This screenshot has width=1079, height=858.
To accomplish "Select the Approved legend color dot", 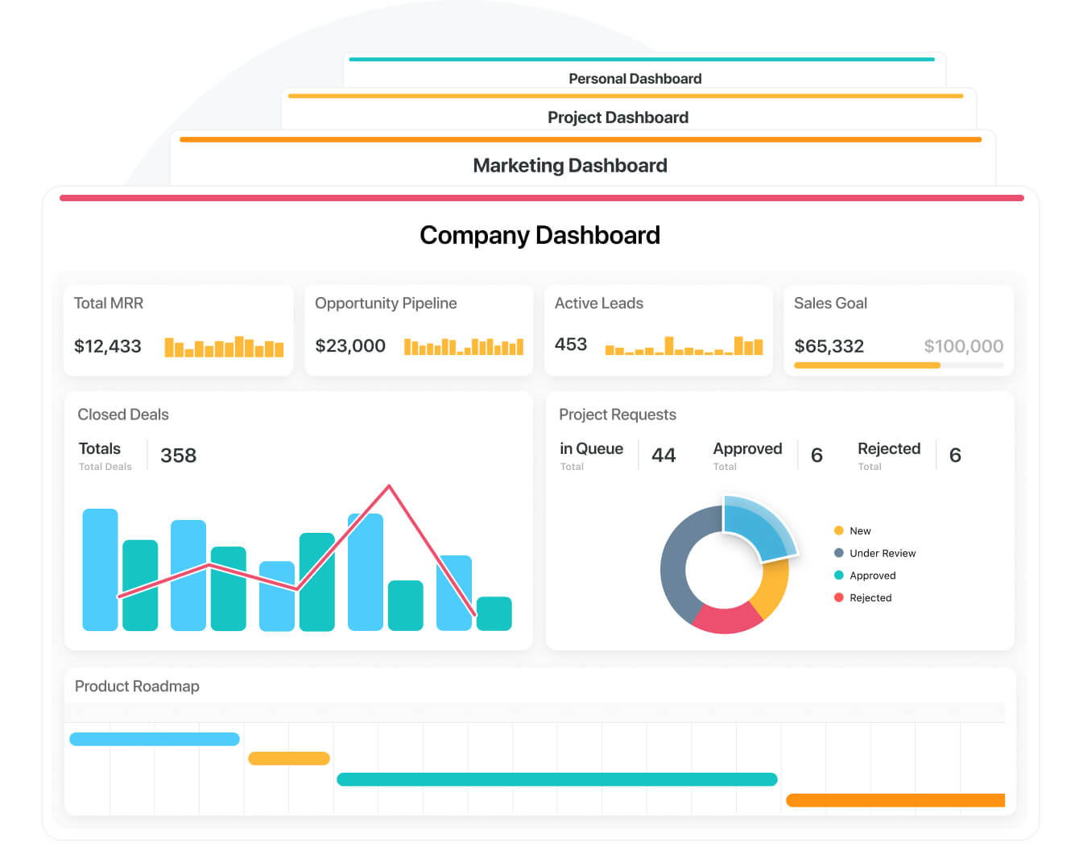I will (838, 575).
